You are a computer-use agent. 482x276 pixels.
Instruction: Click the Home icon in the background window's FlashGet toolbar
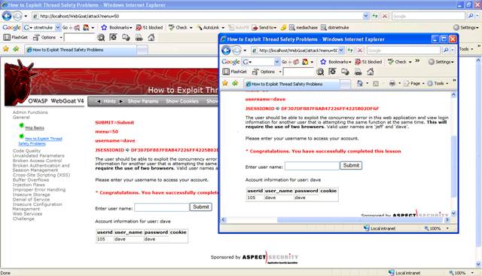(151, 37)
